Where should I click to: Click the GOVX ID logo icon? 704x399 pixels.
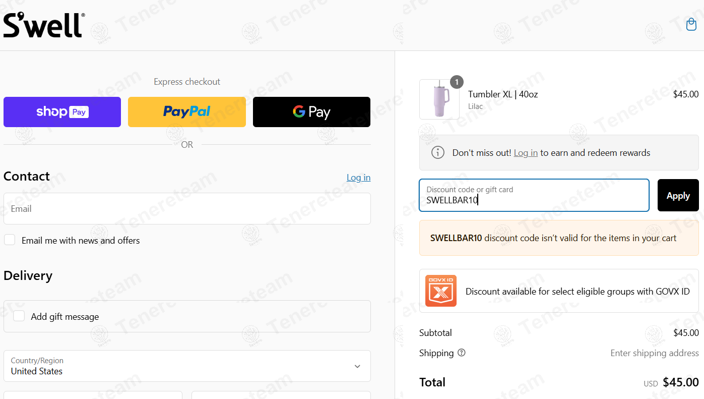pos(440,291)
